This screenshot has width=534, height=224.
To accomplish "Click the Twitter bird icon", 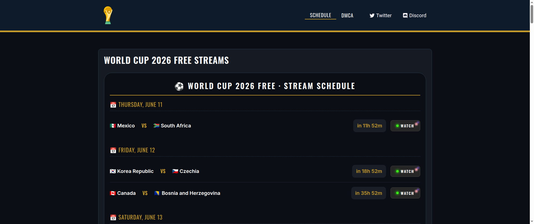I will pos(372,16).
